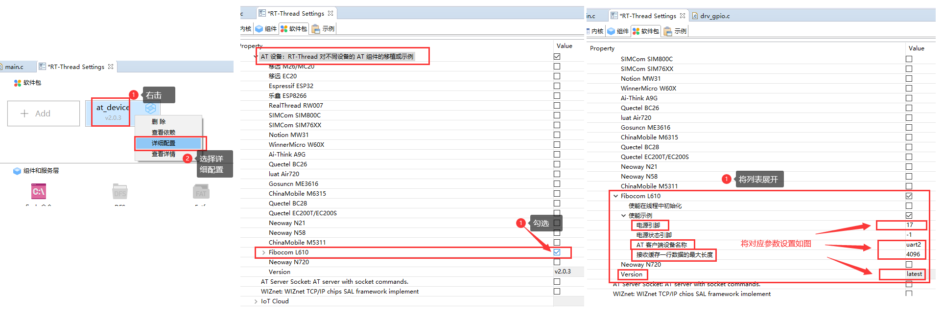Expand the IoT Cloud tree node

coord(256,301)
